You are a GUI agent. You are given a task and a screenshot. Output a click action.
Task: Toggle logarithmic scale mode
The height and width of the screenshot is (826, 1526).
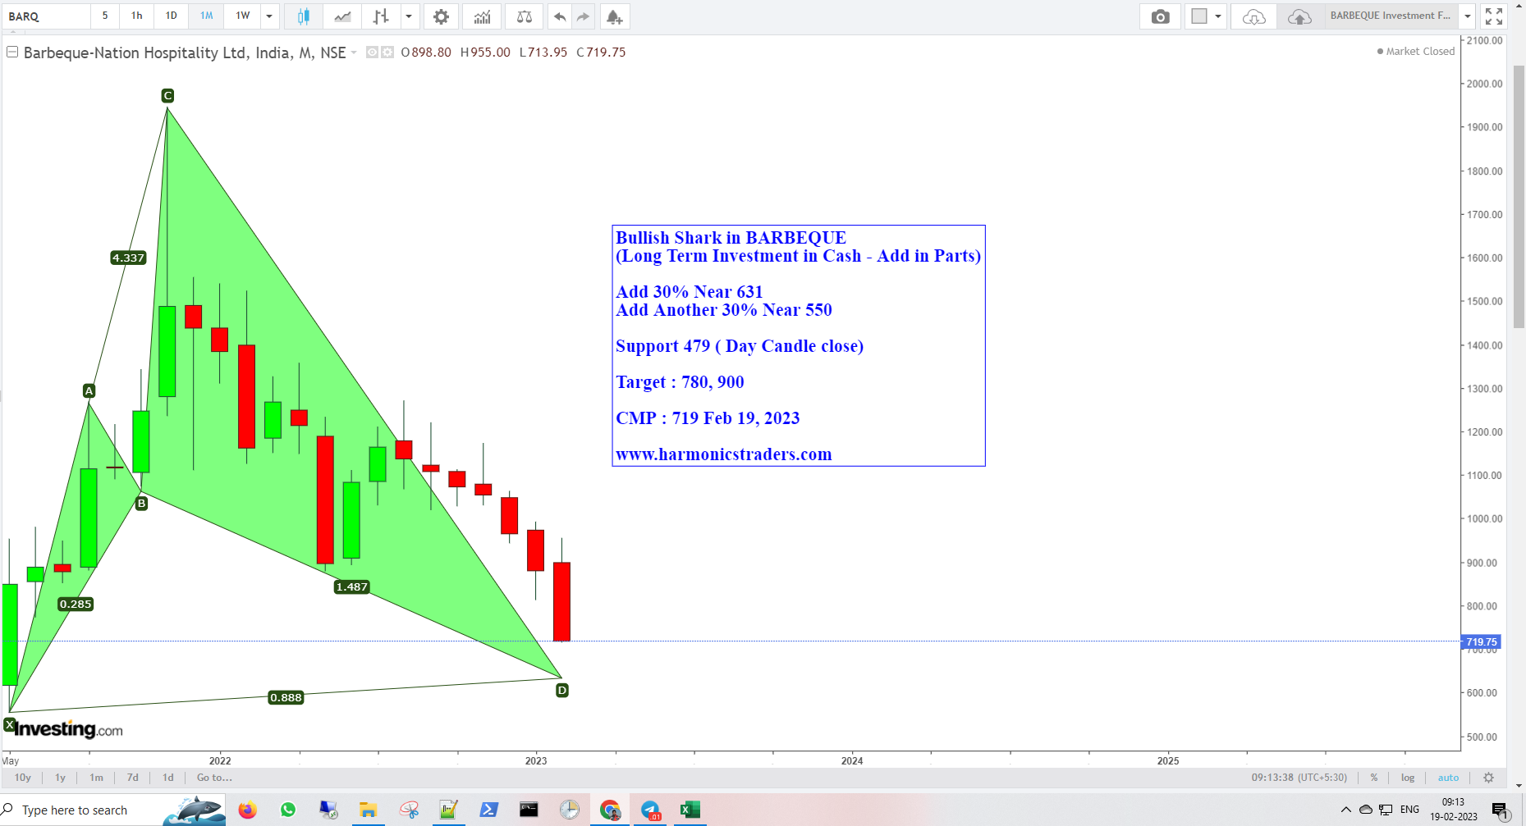(x=1408, y=778)
